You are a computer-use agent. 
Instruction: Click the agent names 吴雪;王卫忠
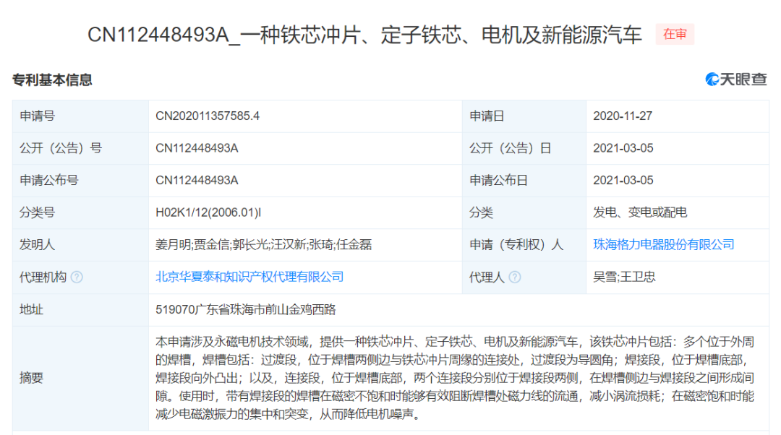[624, 277]
